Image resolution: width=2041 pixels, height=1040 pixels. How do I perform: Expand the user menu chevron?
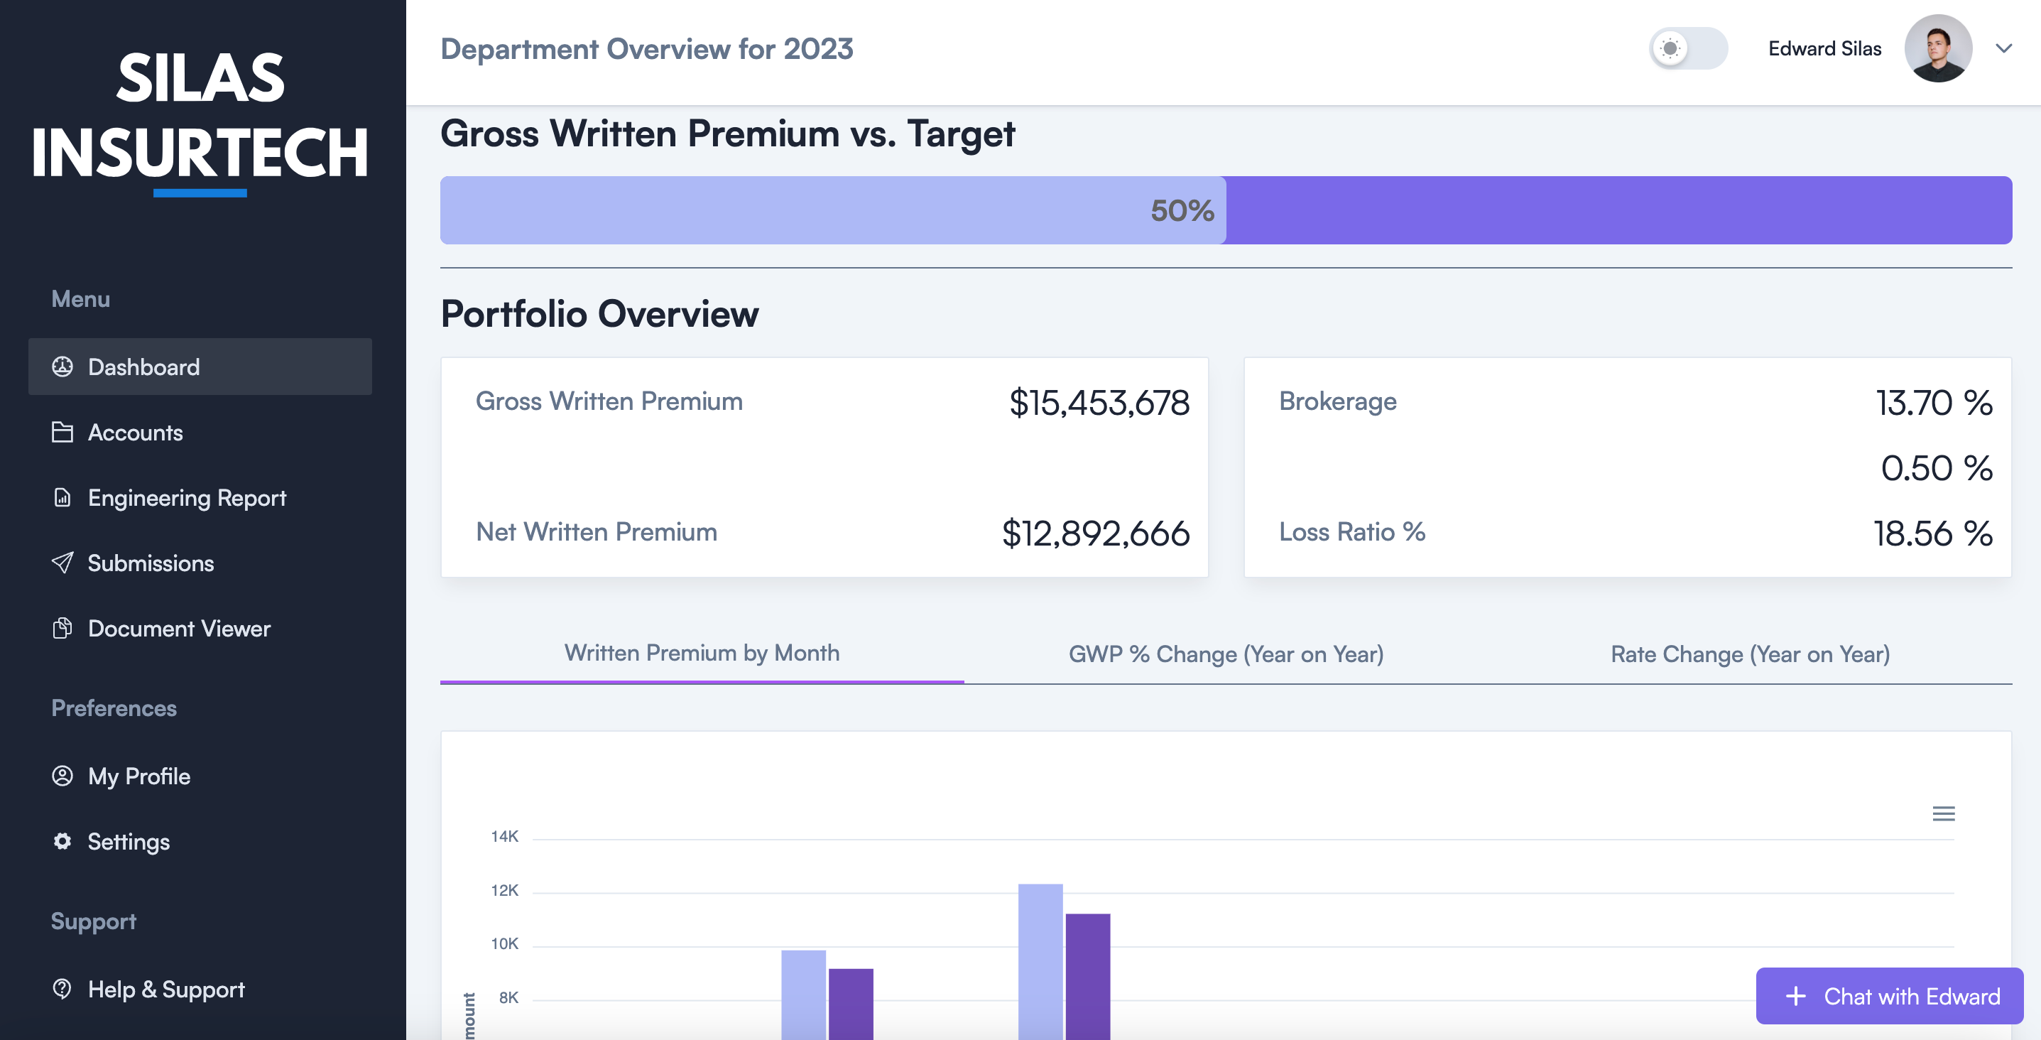tap(2003, 48)
